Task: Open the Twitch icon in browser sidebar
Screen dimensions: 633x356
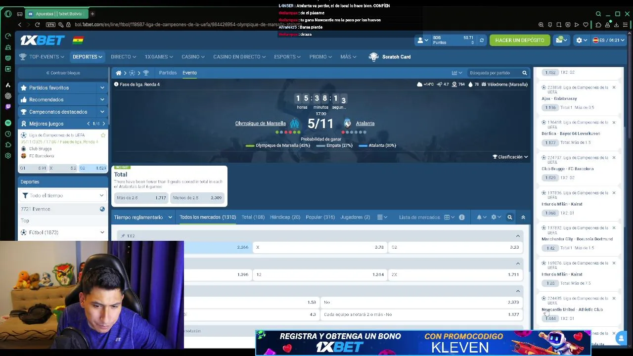Action: tap(8, 106)
